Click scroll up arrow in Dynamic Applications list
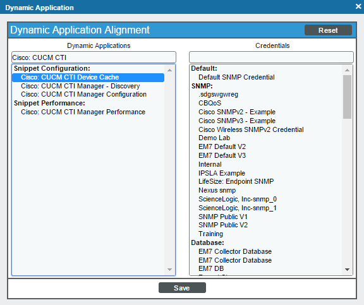This screenshot has width=364, height=305. [170, 70]
